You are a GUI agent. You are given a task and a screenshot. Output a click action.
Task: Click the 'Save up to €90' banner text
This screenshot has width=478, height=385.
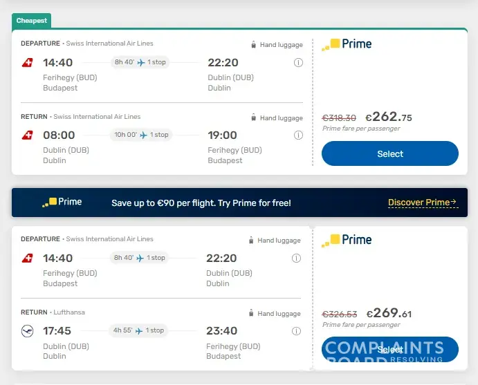[201, 203]
